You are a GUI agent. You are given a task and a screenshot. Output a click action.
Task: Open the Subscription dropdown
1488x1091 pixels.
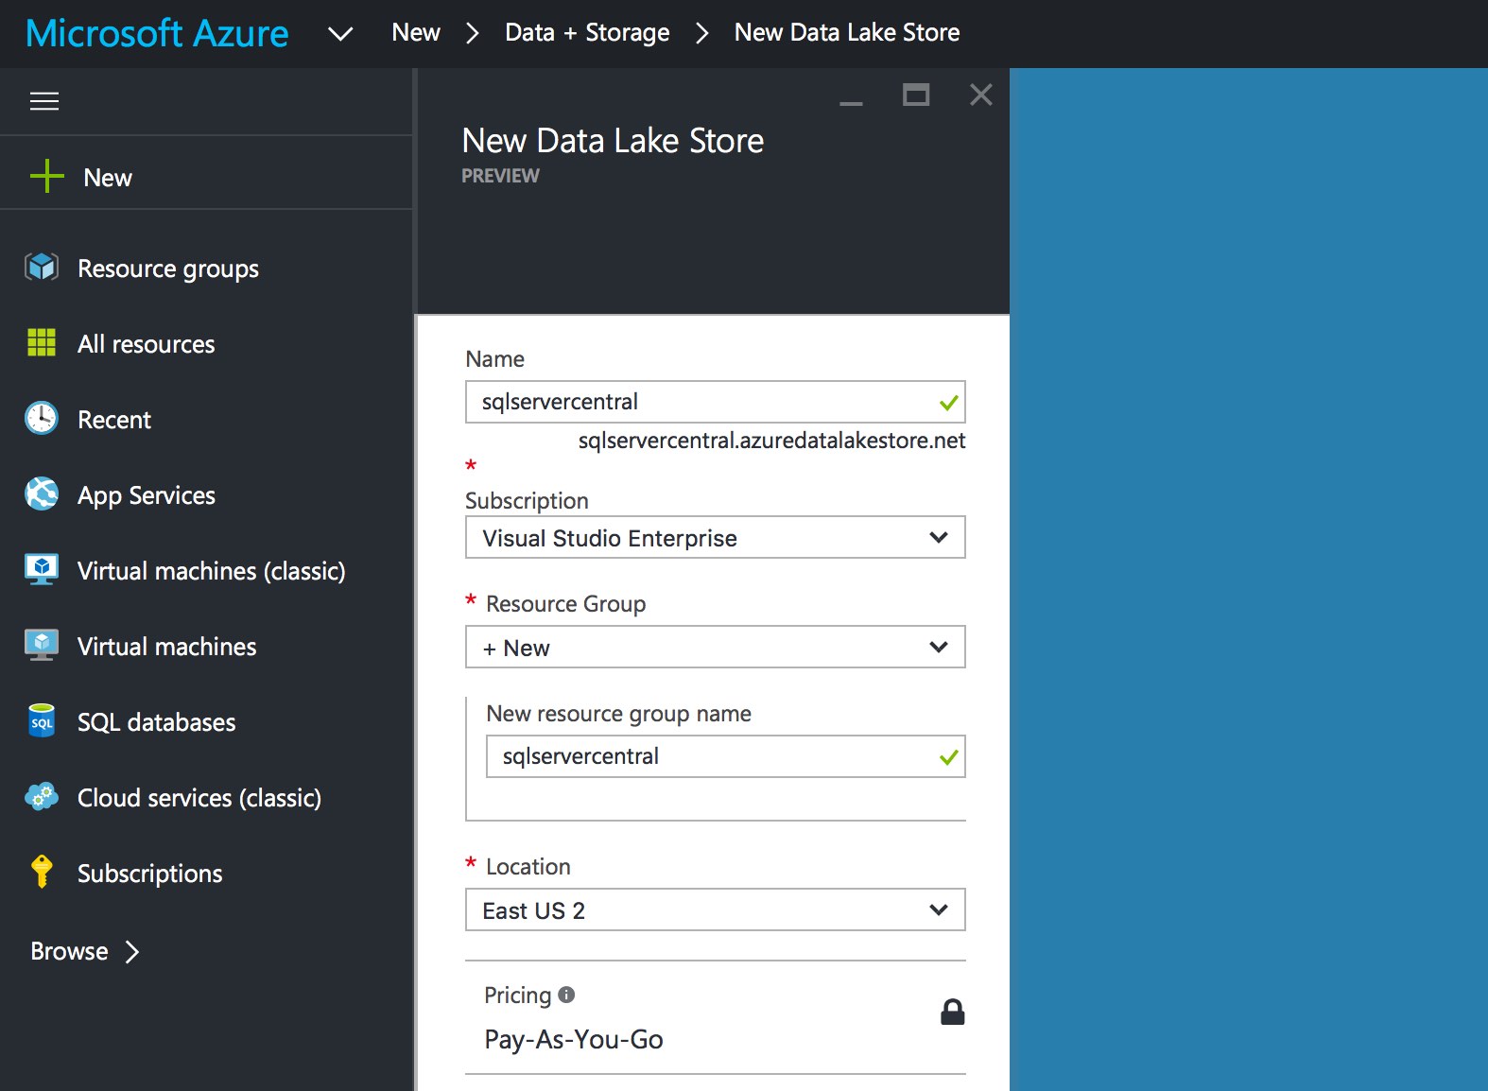(x=715, y=538)
